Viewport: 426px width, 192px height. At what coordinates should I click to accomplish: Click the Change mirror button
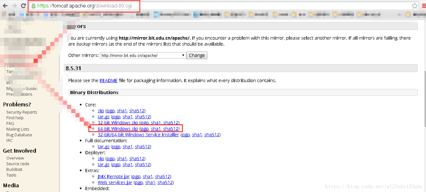pyautogui.click(x=197, y=55)
